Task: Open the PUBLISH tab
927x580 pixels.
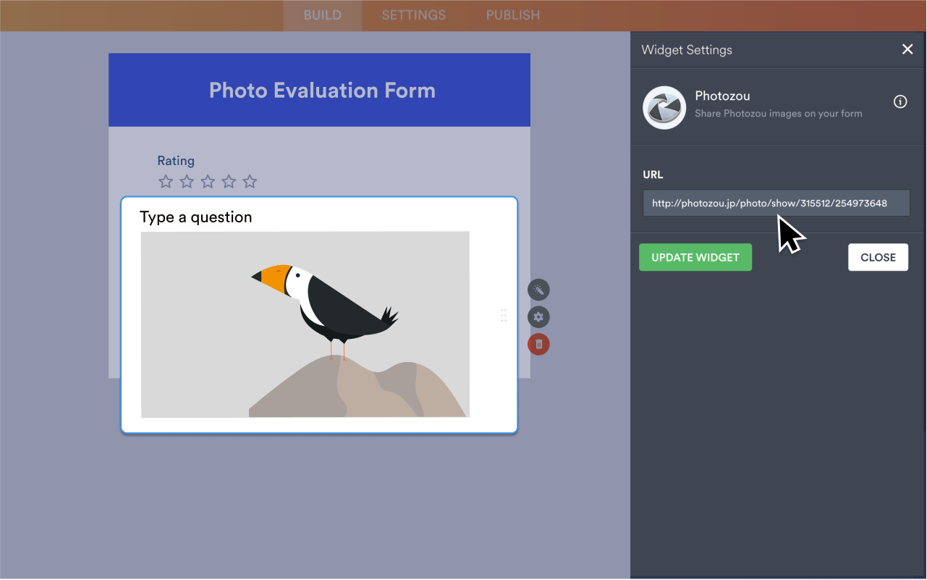Action: point(512,14)
